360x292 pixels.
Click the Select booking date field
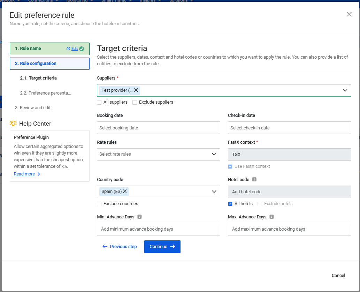coord(158,128)
